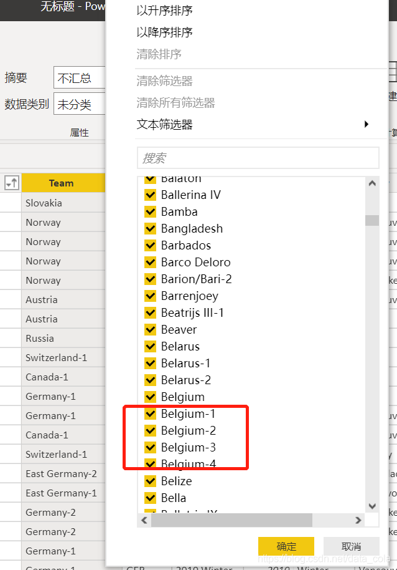Toggle the Belarus checkbox

[150, 347]
